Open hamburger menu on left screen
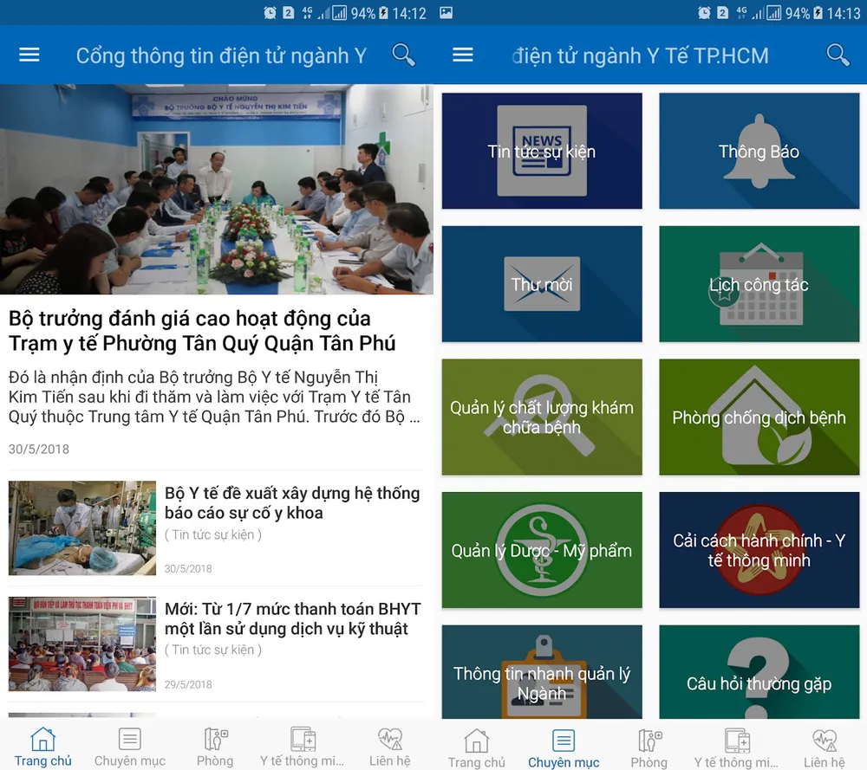 [x=29, y=55]
